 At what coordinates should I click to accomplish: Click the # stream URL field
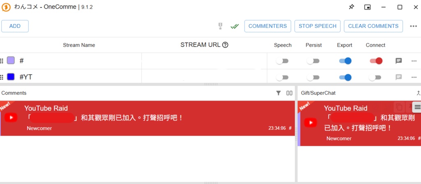[204, 61]
